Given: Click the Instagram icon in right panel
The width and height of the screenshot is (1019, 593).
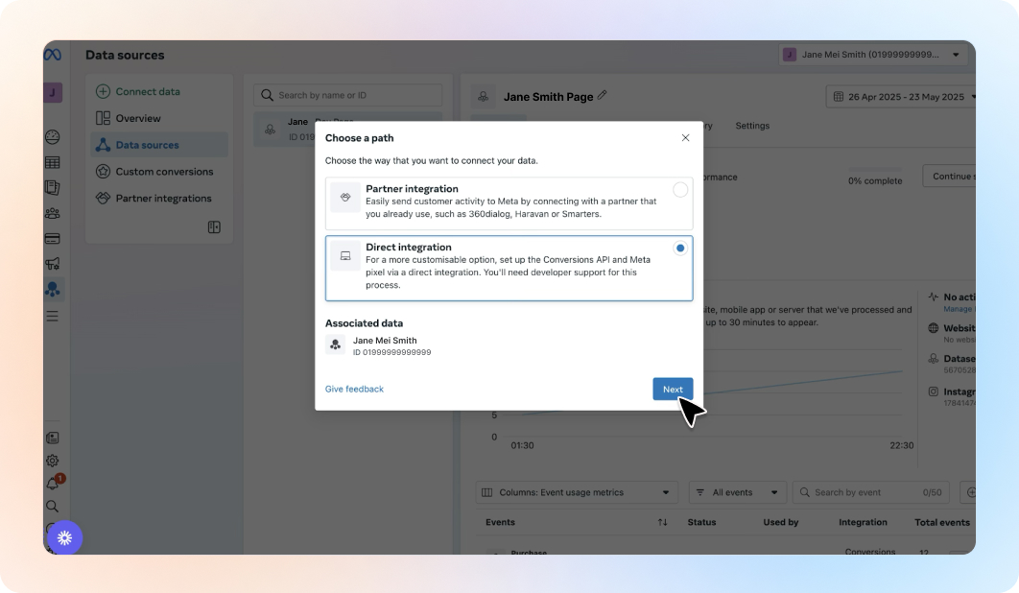Looking at the screenshot, I should click(x=934, y=391).
